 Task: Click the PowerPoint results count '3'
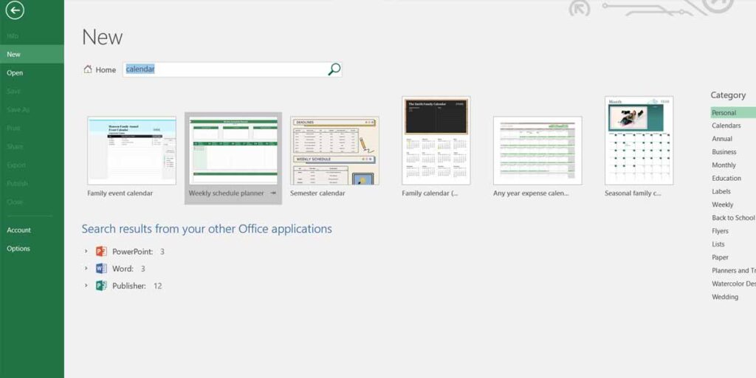tap(162, 252)
